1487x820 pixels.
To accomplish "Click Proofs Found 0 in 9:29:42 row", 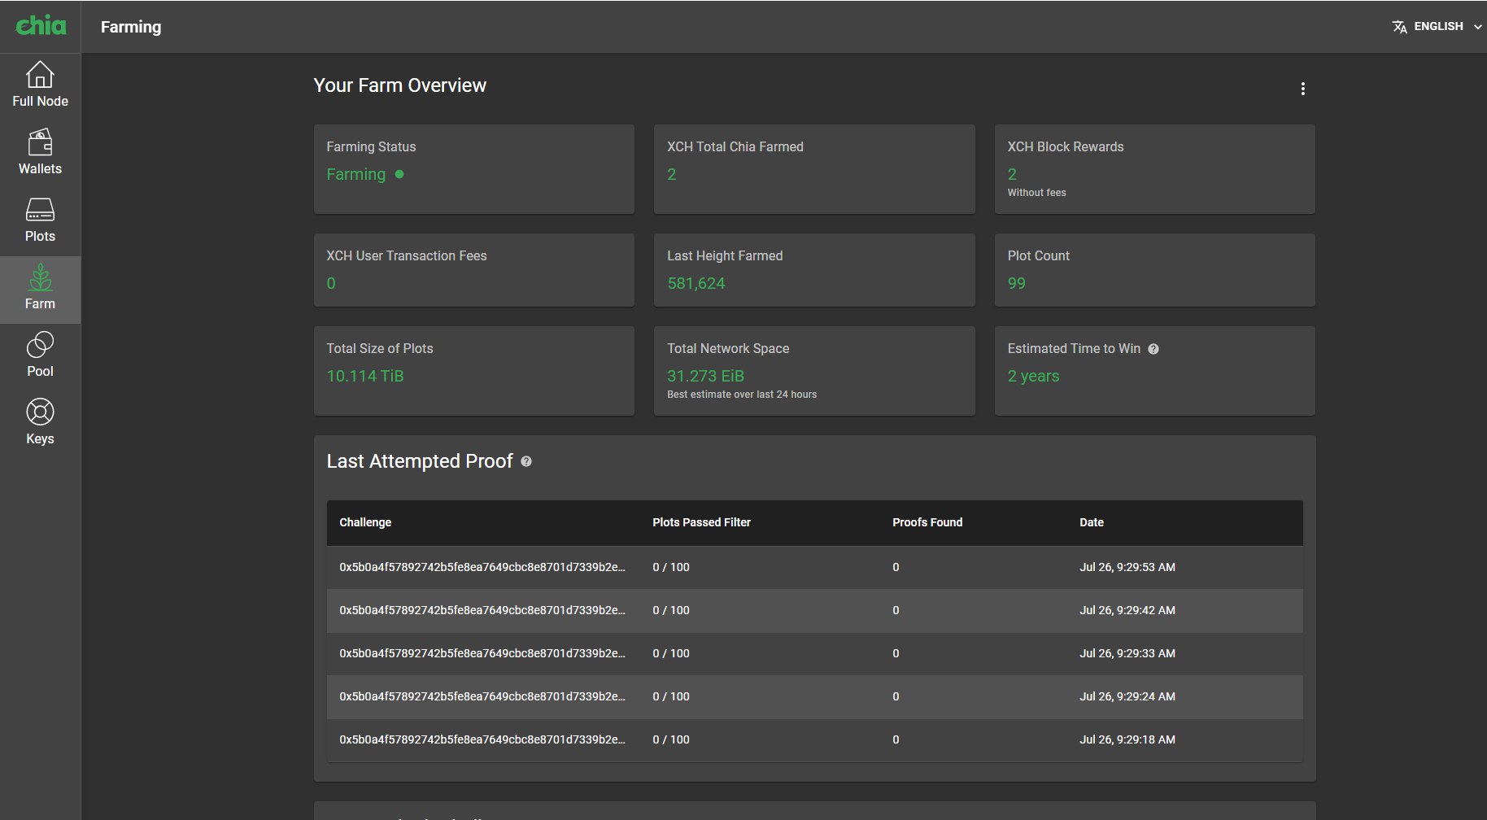I will (x=896, y=610).
